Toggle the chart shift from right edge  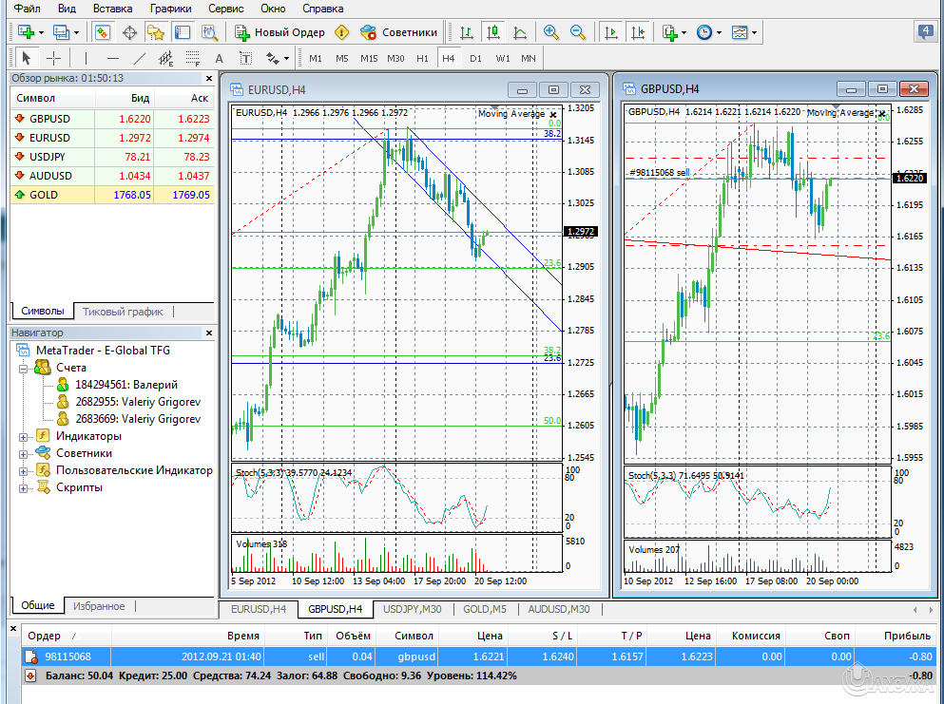point(637,31)
